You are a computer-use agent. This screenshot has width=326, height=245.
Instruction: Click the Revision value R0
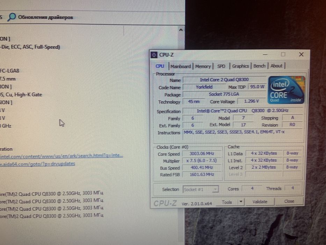[292, 125]
